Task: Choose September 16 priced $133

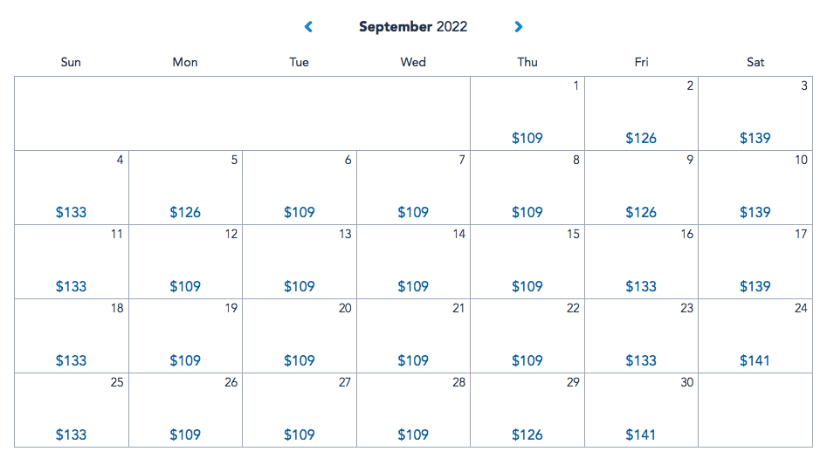Action: tap(641, 262)
